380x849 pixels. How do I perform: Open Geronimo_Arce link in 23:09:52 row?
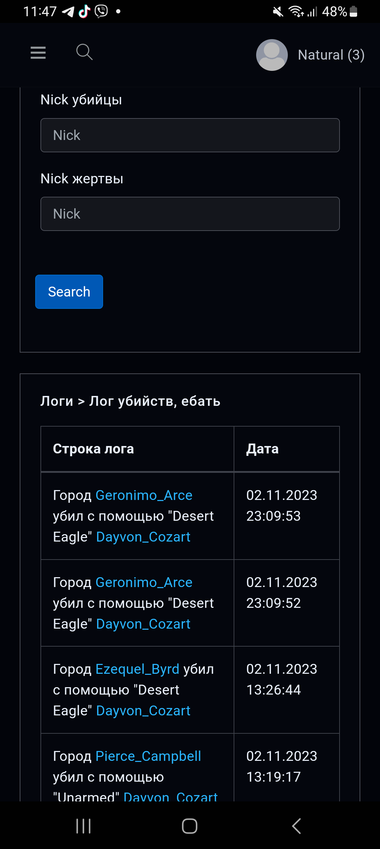click(x=144, y=582)
